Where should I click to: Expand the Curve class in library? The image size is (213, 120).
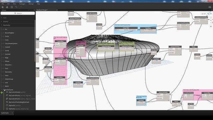click(4, 50)
